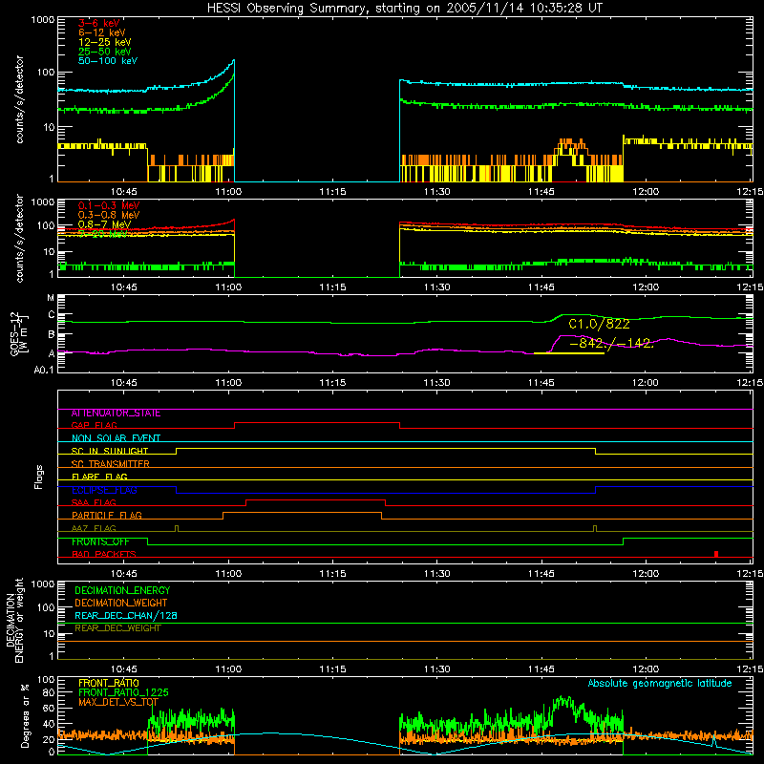764x764 pixels.
Task: Select the SC_TRANSMITTER flag label
Action: (111, 463)
